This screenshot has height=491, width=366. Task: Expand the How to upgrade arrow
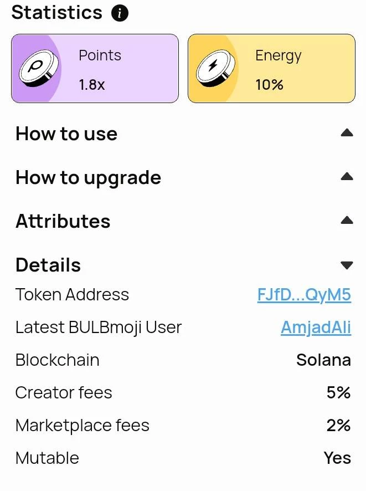(347, 176)
